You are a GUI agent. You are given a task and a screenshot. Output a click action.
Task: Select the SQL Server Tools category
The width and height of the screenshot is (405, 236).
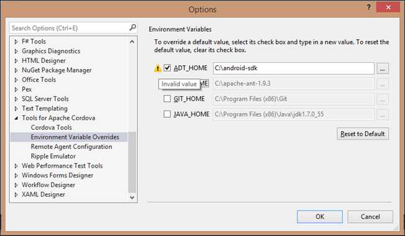[45, 99]
